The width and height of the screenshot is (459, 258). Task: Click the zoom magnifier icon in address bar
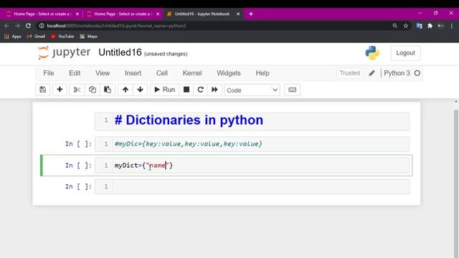point(395,26)
